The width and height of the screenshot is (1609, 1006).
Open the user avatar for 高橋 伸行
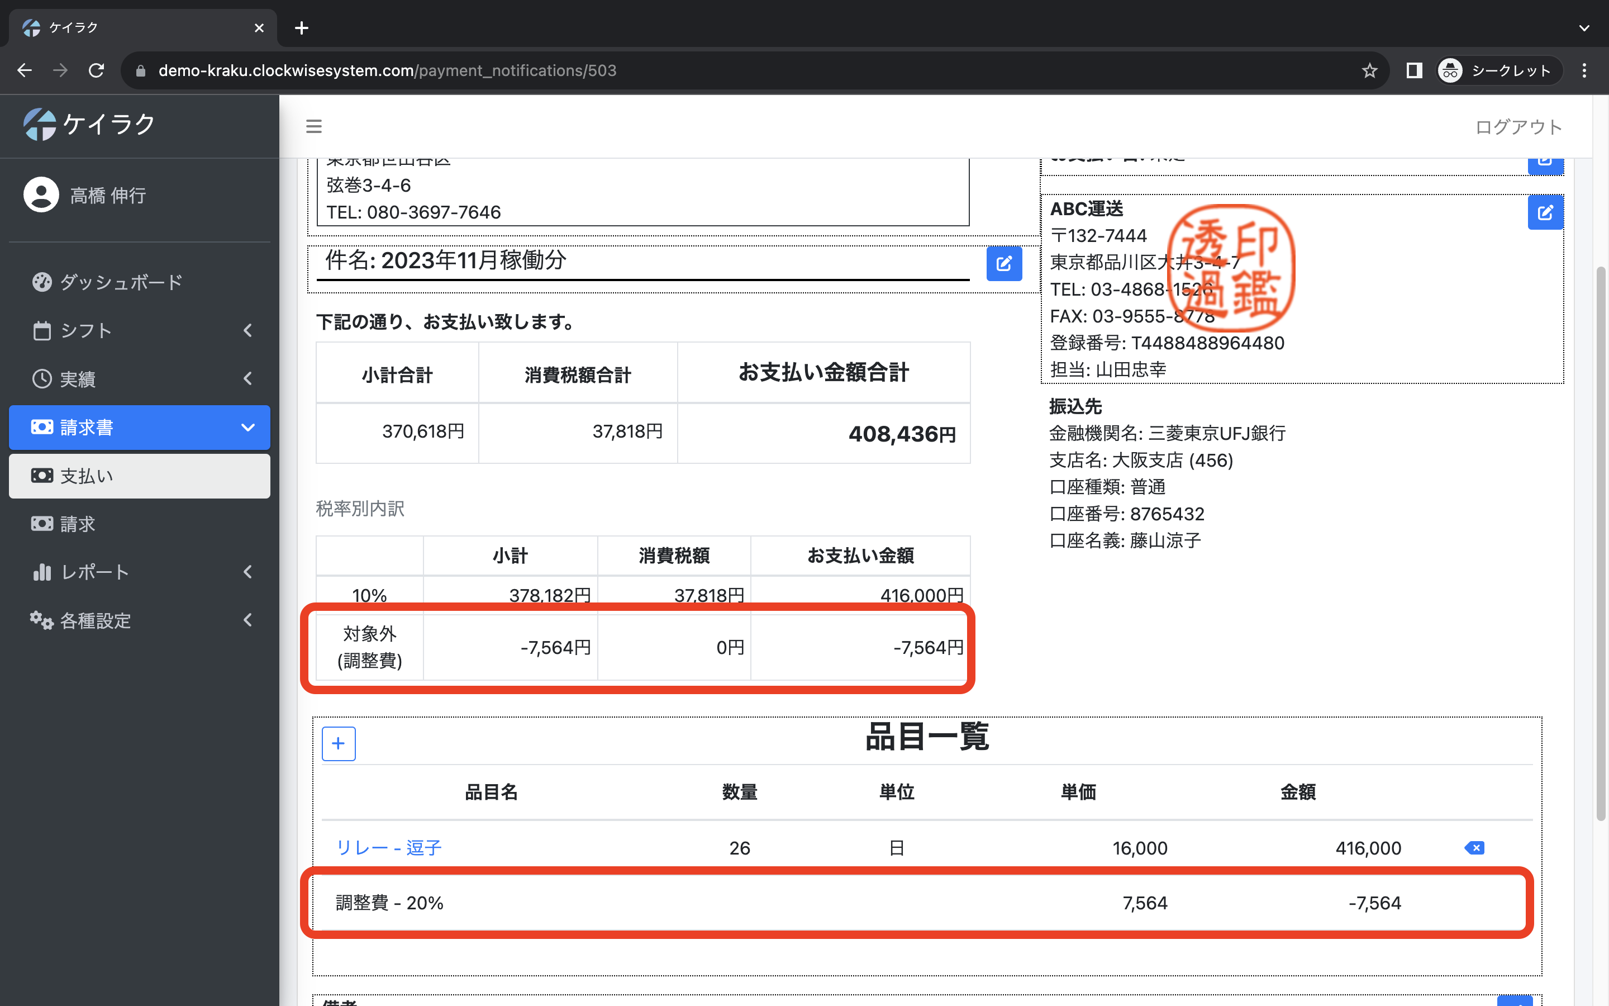tap(41, 195)
